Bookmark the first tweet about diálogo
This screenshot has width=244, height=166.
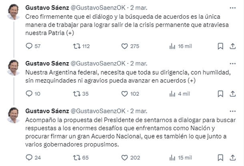pyautogui.click(x=220, y=46)
